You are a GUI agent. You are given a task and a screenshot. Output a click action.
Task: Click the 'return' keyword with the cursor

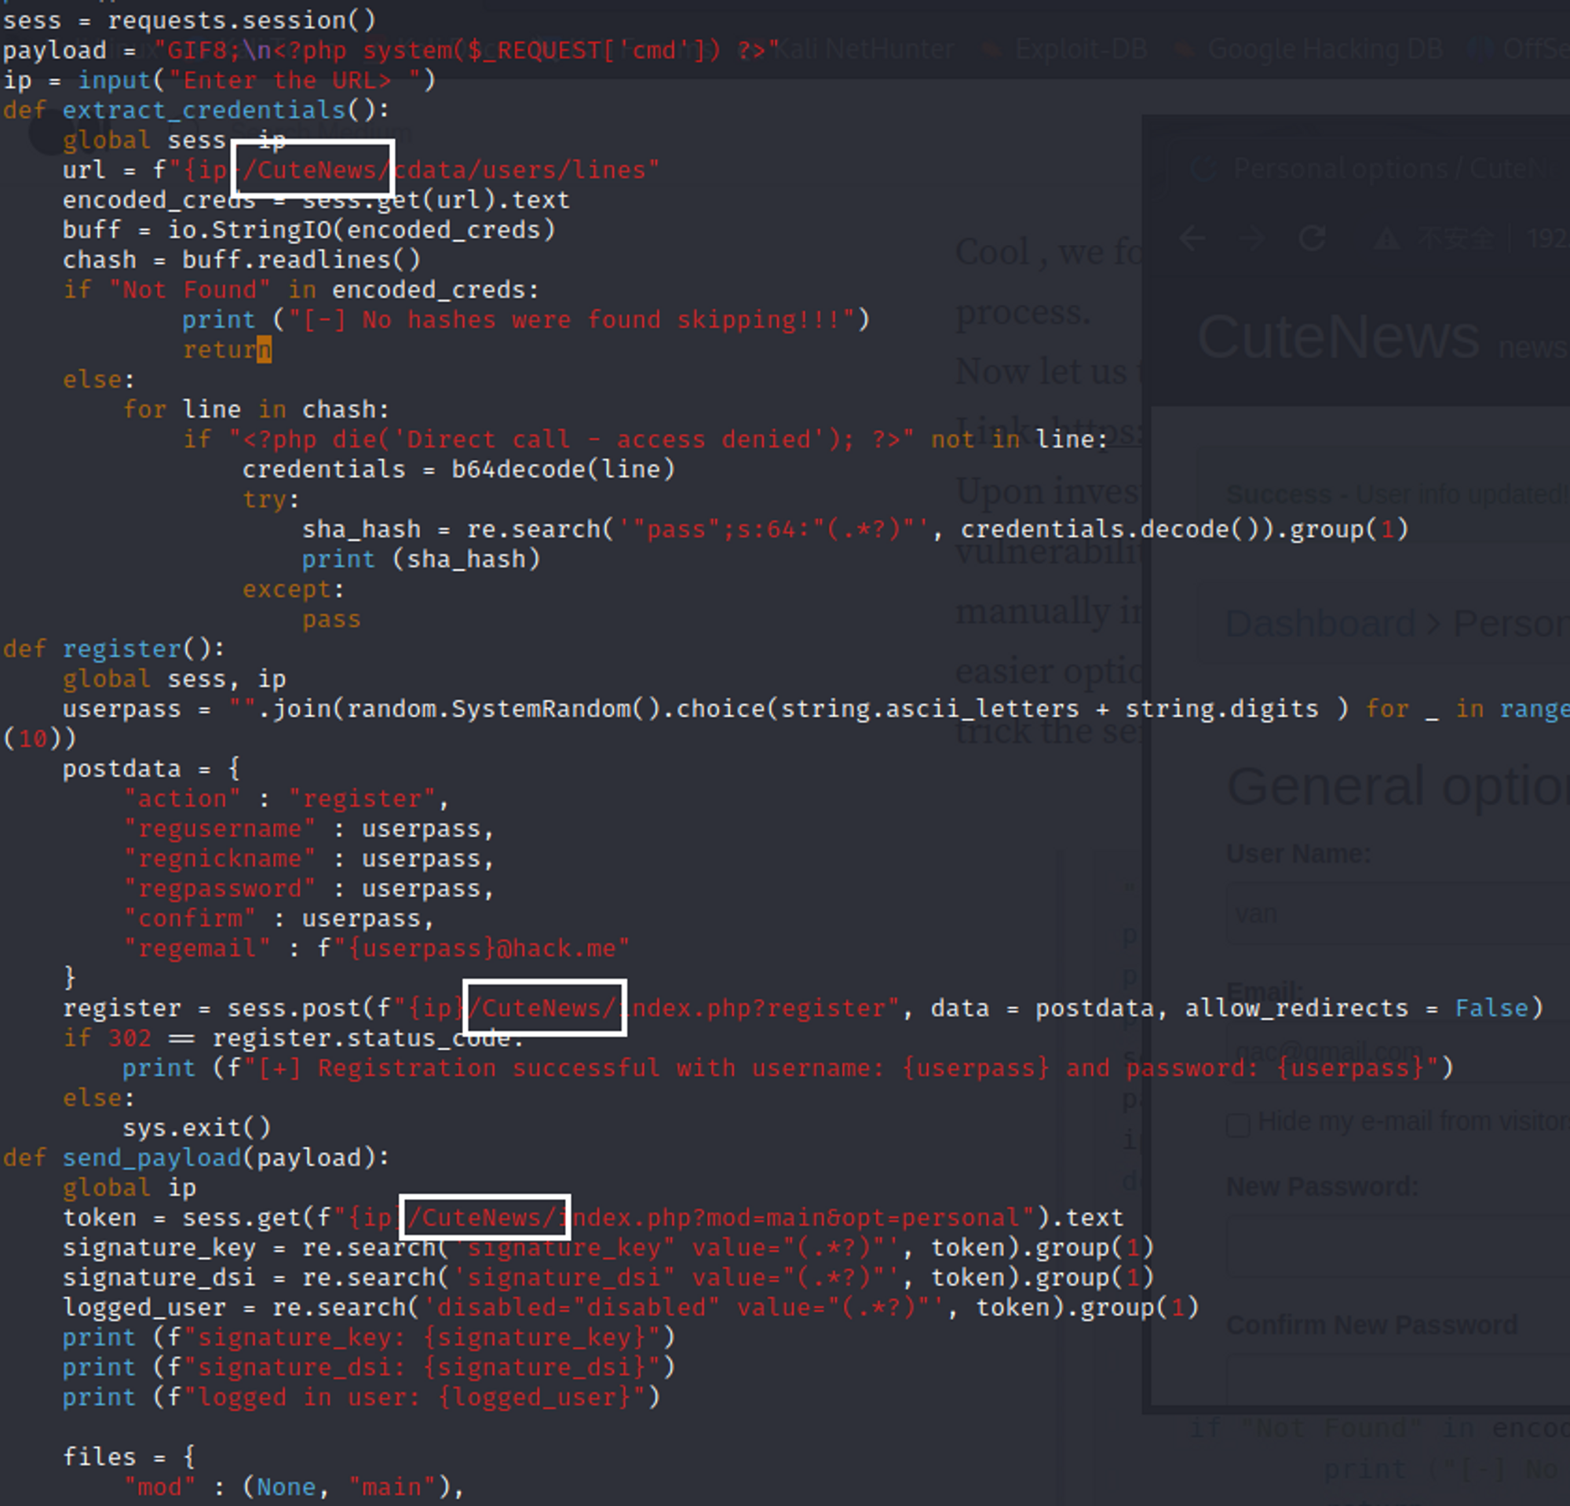228,350
